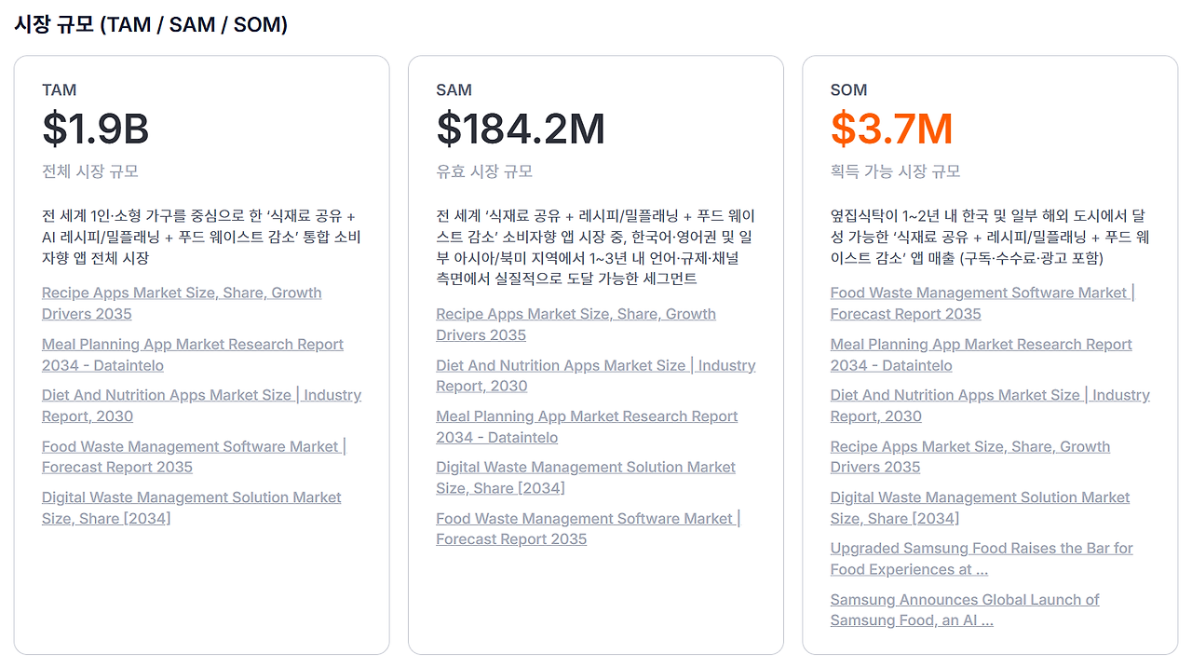Click the 유효 시장 규모 subtitle
Viewport: 1192px width, 667px height.
tap(484, 171)
